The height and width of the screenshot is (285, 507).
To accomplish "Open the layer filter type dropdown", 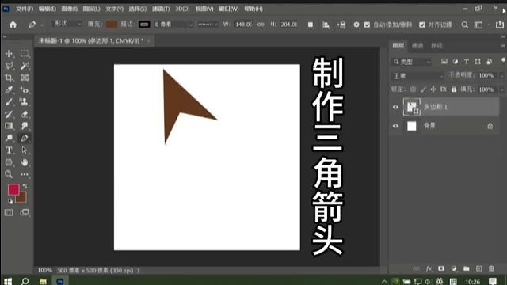I will pos(412,62).
